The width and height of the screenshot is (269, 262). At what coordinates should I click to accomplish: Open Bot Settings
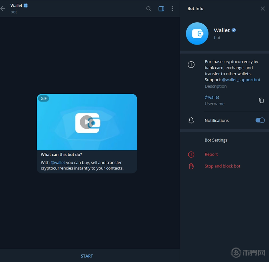coord(216,140)
